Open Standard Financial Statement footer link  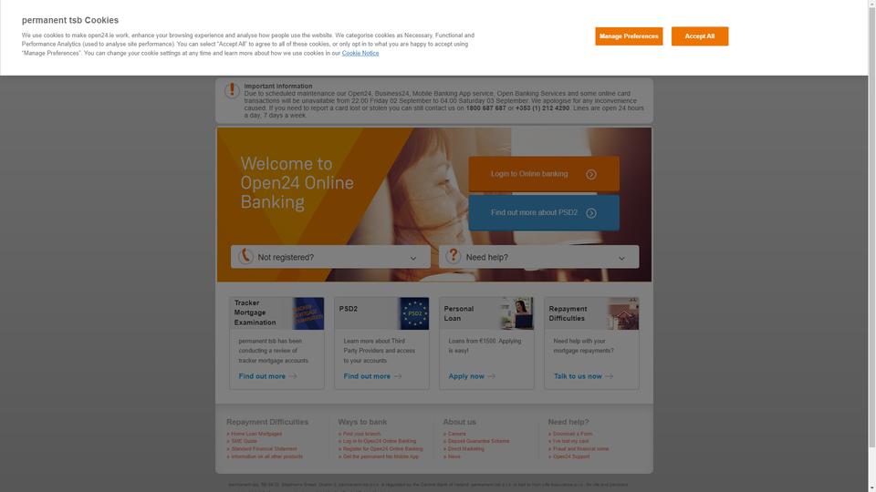(x=264, y=449)
